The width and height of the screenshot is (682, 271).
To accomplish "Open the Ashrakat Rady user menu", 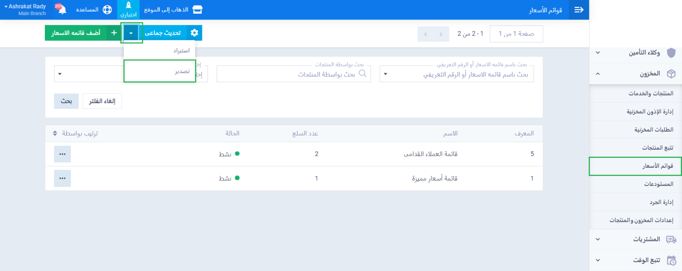I will point(27,10).
